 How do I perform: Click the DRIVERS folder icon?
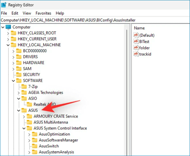[x=19, y=57]
